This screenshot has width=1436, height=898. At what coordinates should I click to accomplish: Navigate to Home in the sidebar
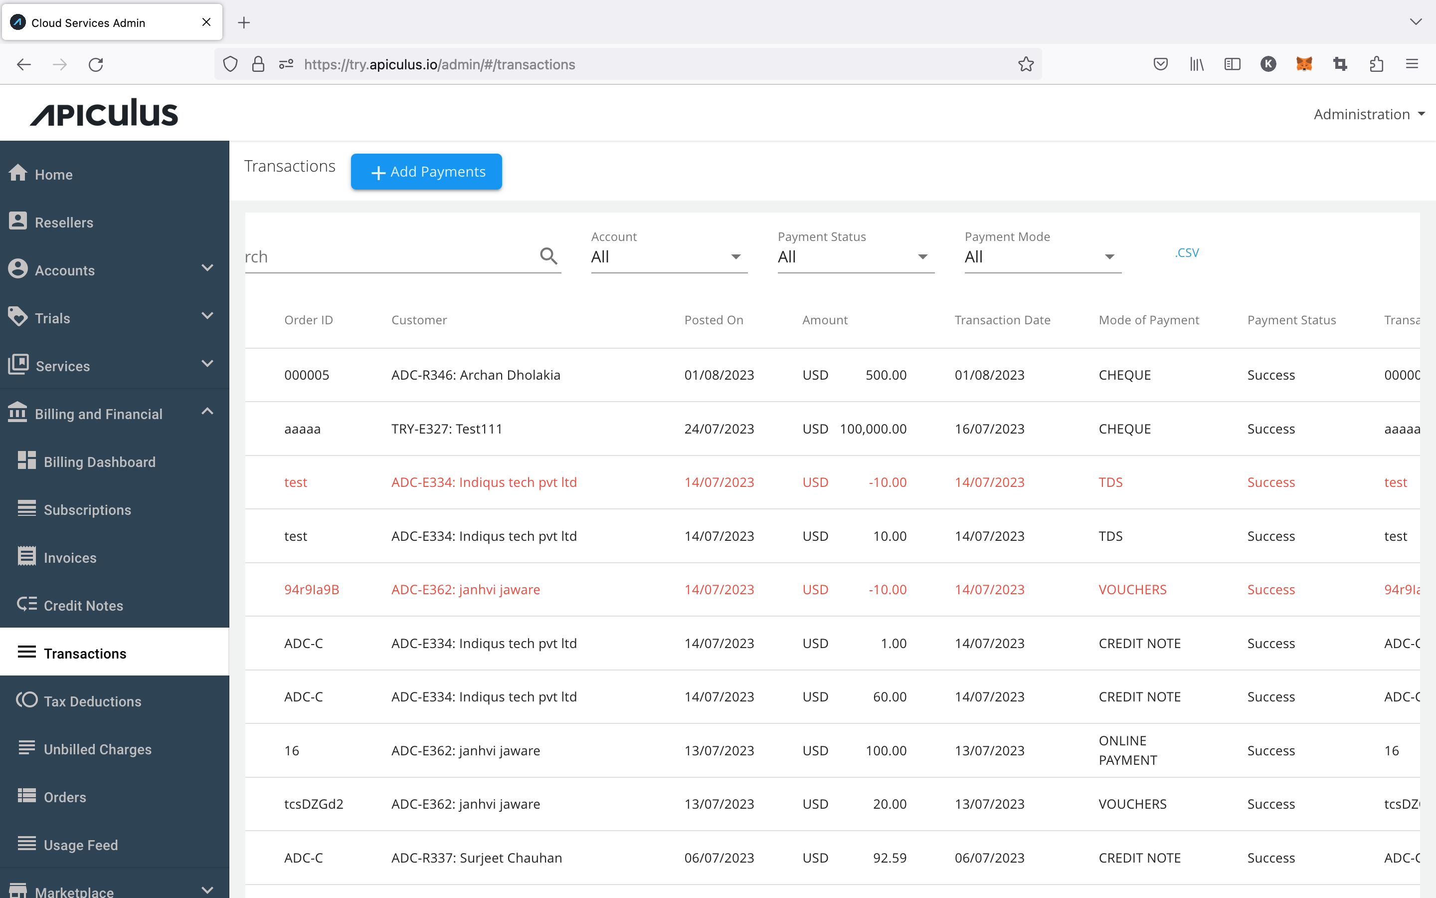coord(53,174)
